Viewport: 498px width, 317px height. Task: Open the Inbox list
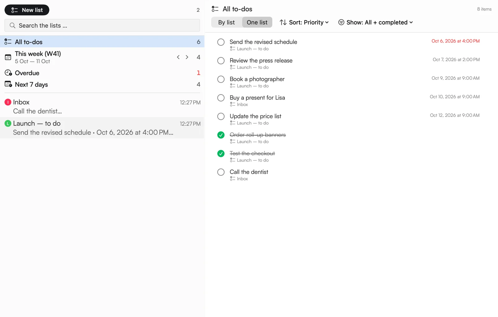point(102,106)
